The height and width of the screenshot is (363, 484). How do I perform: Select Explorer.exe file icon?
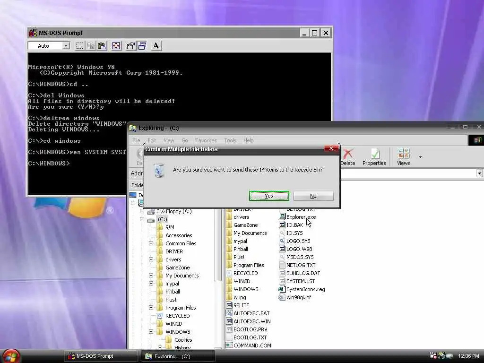click(282, 216)
